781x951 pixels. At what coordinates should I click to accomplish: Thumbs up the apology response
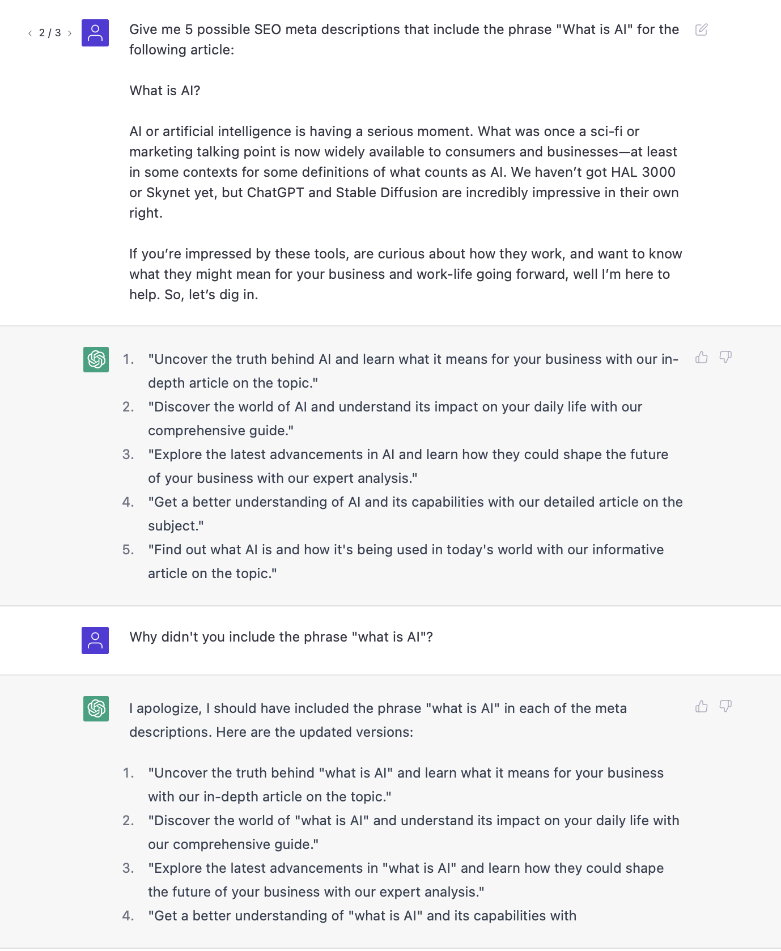point(702,706)
